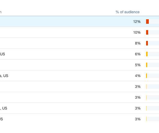Sort by the % of audience header
Screen dimensions: 159x133
coord(127,12)
